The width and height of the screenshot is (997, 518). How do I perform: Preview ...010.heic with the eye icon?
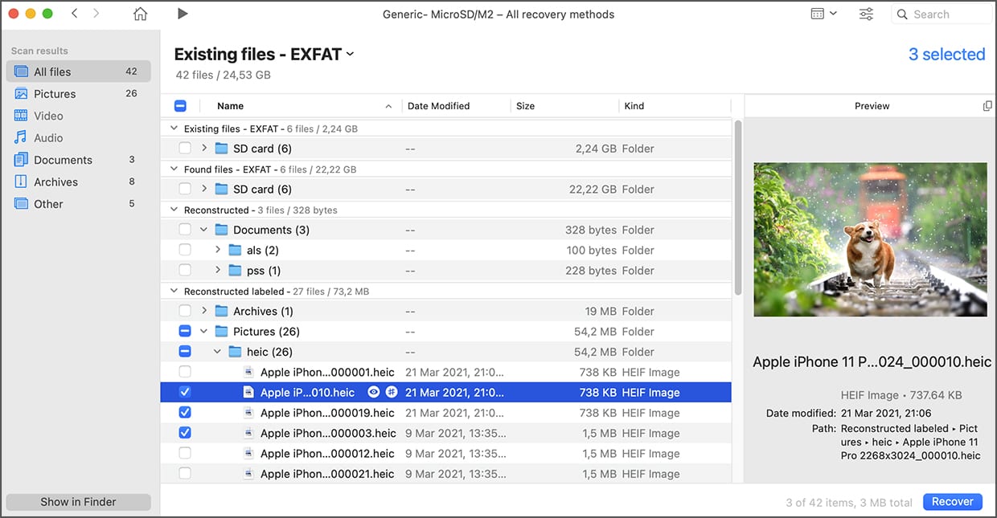[374, 393]
